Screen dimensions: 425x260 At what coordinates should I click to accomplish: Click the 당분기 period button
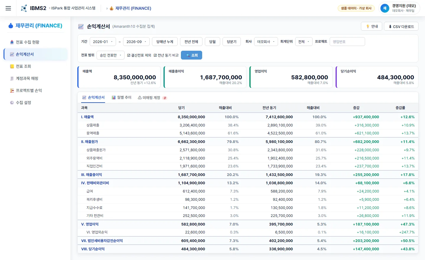click(232, 42)
